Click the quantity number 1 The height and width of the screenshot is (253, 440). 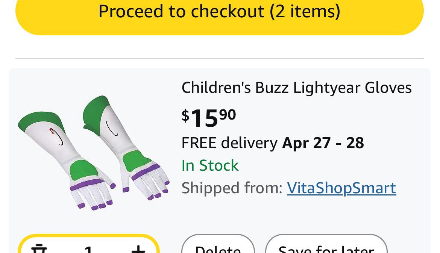coord(88,250)
